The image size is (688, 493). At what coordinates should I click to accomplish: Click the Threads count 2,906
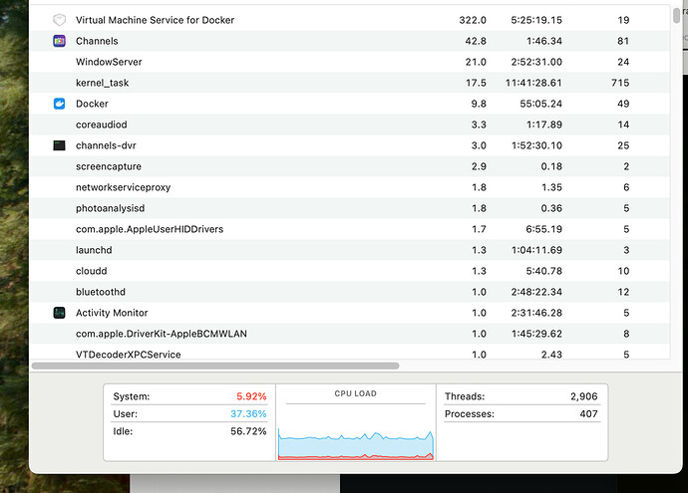click(584, 396)
